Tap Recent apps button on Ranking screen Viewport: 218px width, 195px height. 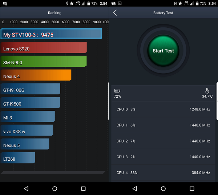pos(83,188)
